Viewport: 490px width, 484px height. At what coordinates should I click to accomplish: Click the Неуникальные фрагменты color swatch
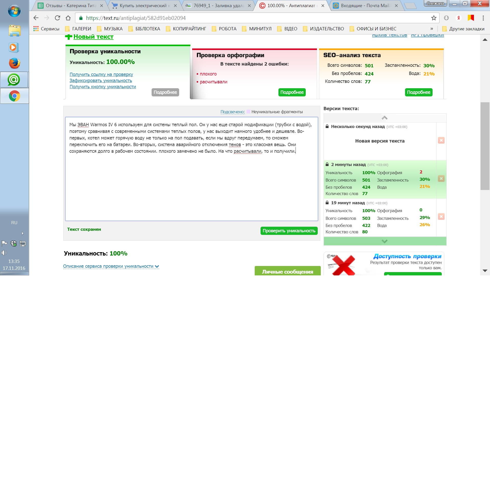coord(248,112)
